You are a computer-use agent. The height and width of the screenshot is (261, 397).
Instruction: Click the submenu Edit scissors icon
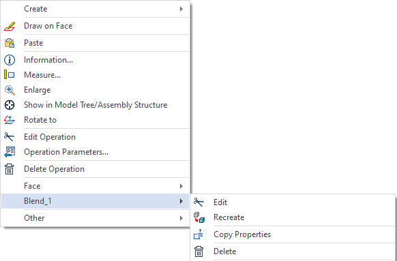(198, 202)
